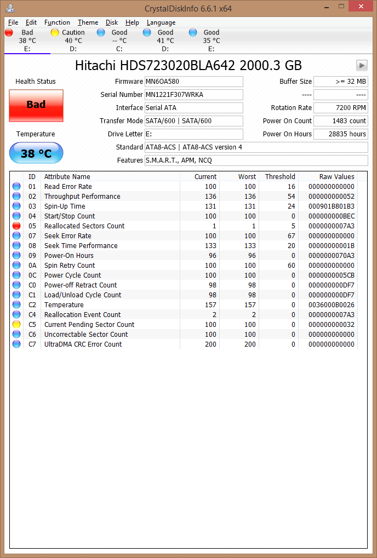Image resolution: width=377 pixels, height=558 pixels.
Task: Open the File menu
Action: click(13, 22)
